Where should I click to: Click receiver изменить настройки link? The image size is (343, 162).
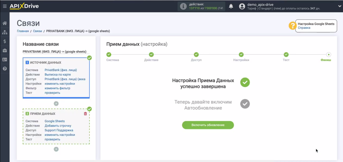coord(60,135)
